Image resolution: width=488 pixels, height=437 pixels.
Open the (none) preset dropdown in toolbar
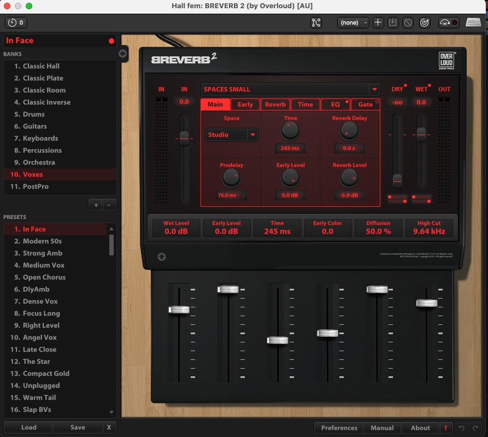[x=353, y=23]
